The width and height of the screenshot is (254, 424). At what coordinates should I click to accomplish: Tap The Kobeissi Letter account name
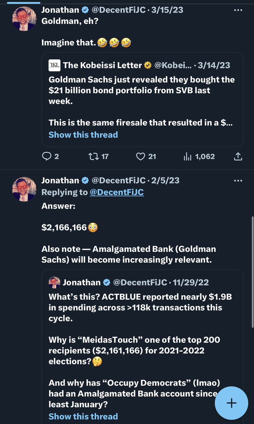102,65
